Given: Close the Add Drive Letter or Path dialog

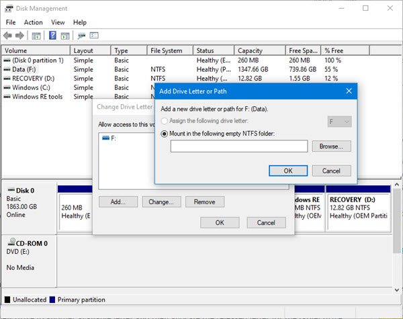Looking at the screenshot, I should tap(349, 90).
